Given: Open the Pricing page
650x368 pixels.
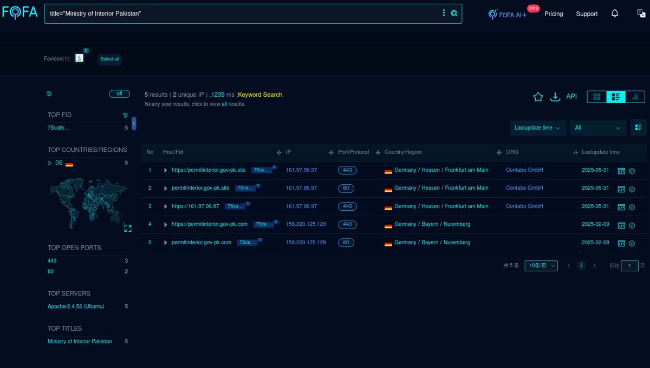Looking at the screenshot, I should [x=554, y=14].
